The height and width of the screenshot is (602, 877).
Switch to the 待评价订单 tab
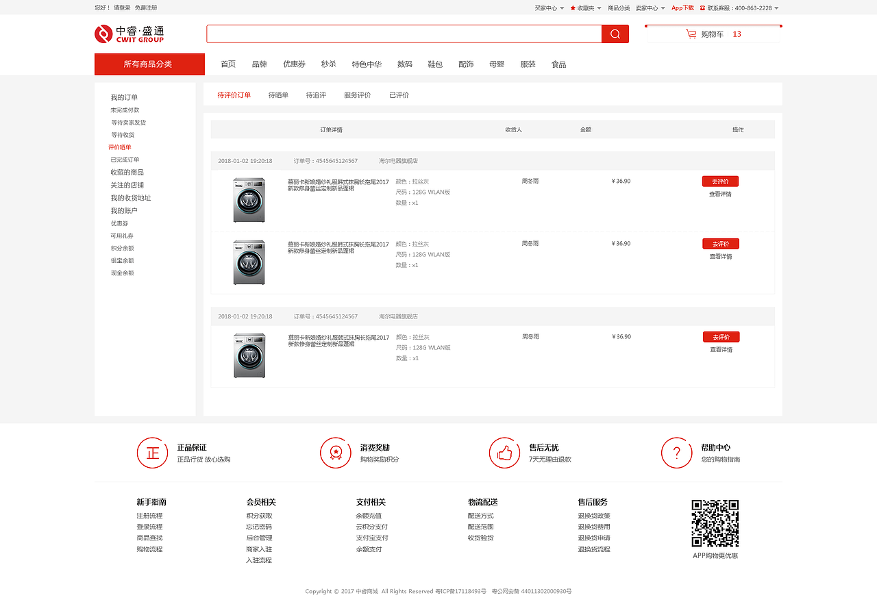tap(234, 95)
